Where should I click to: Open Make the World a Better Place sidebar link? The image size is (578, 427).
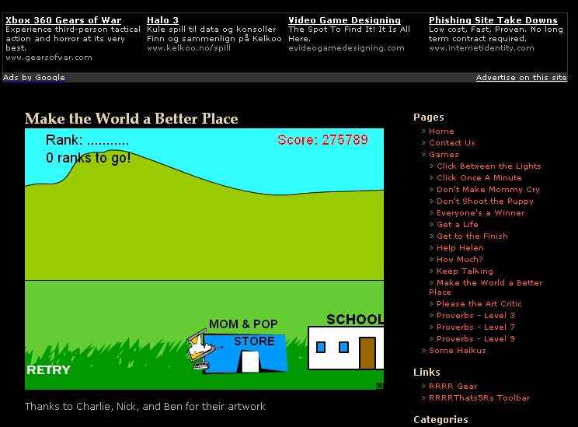coord(486,288)
